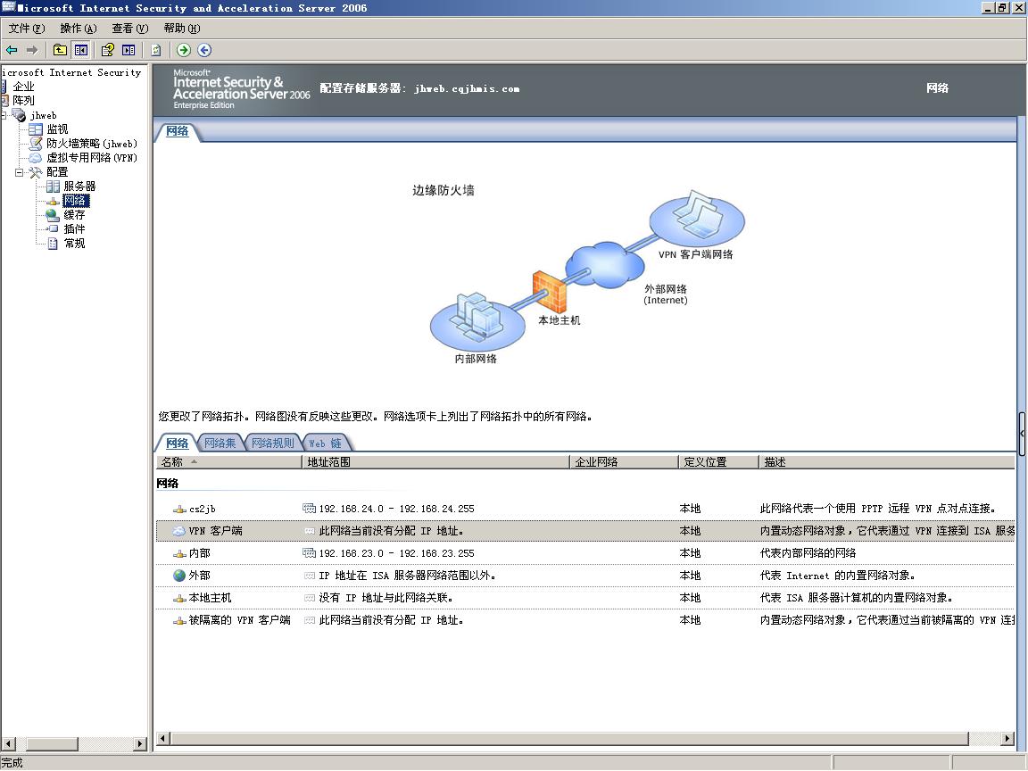This screenshot has width=1028, height=771.
Task: Open the 帮助(H) menu
Action: pos(182,29)
